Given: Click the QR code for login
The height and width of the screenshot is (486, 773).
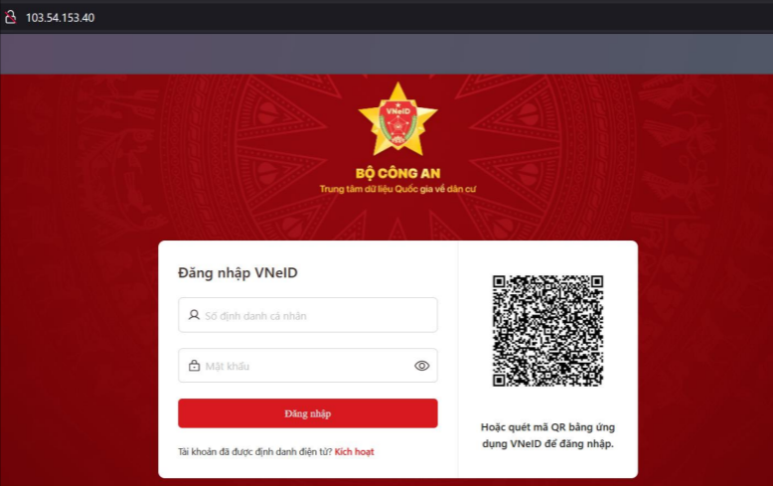Looking at the screenshot, I should point(547,330).
